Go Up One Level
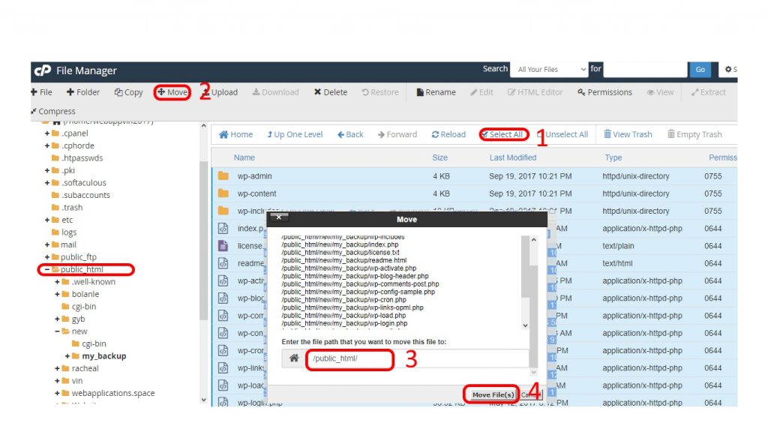Viewport: 768px width, 432px height. 295,134
